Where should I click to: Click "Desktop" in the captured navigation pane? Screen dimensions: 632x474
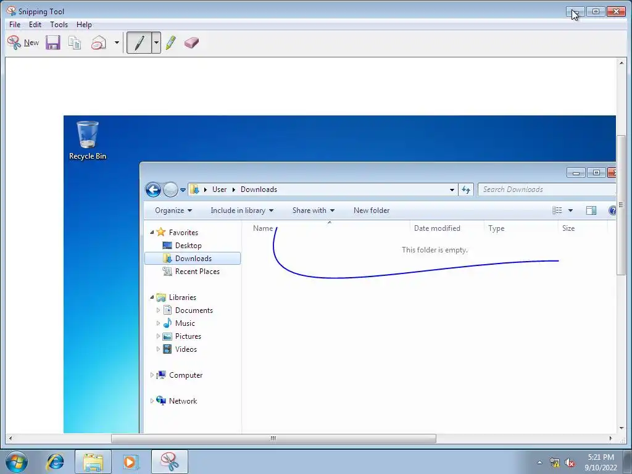click(188, 246)
